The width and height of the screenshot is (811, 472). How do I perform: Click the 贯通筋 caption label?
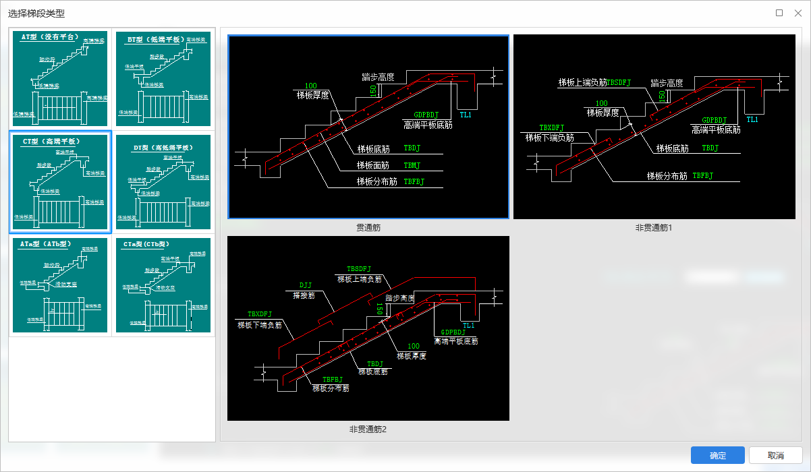pyautogui.click(x=368, y=228)
